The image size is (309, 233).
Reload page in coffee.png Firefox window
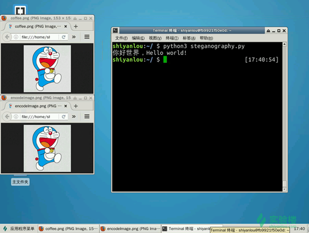[63, 37]
